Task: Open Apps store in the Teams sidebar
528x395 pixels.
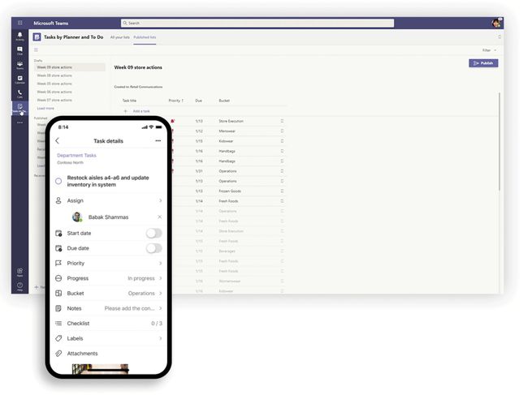Action: coord(19,273)
